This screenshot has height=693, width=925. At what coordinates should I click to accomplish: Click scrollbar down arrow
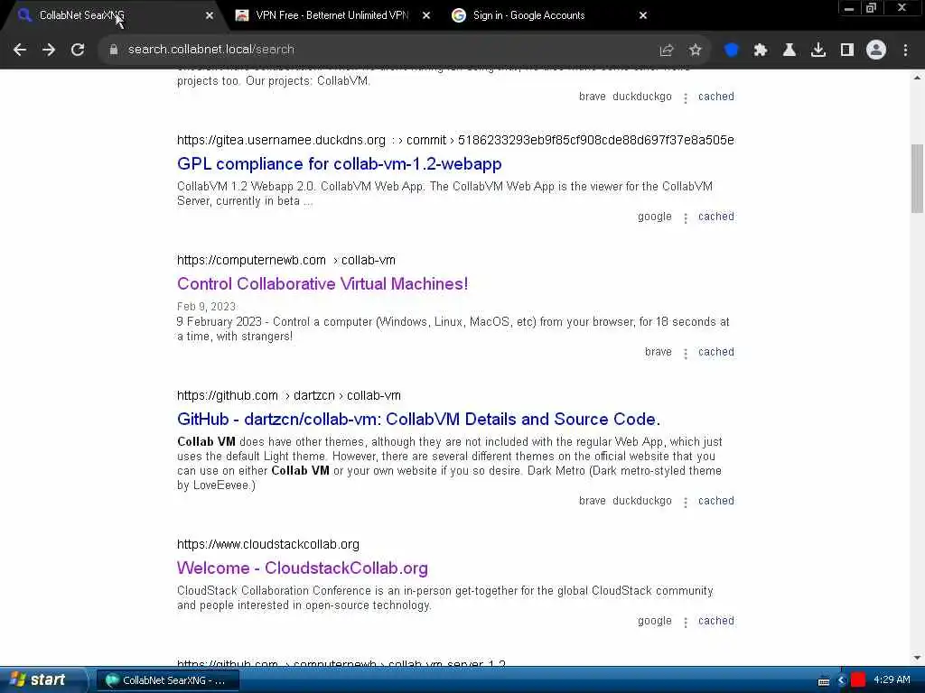click(x=917, y=658)
